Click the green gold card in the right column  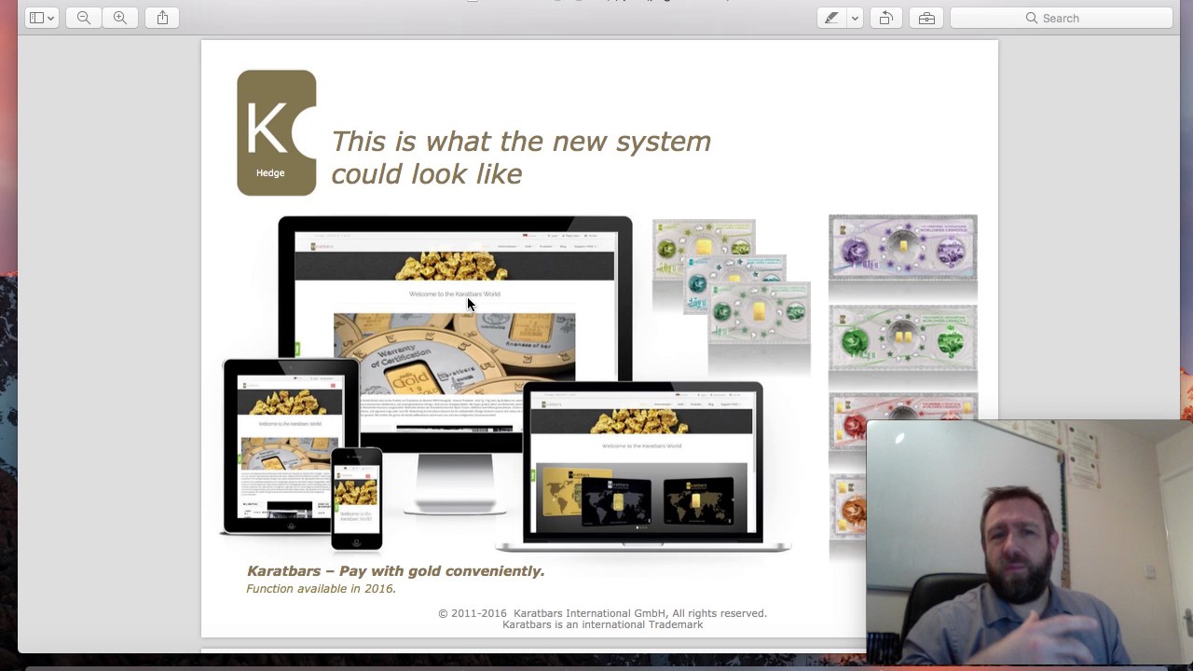point(903,338)
